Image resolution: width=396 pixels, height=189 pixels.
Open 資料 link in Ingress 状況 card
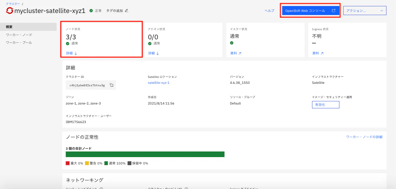point(318,53)
